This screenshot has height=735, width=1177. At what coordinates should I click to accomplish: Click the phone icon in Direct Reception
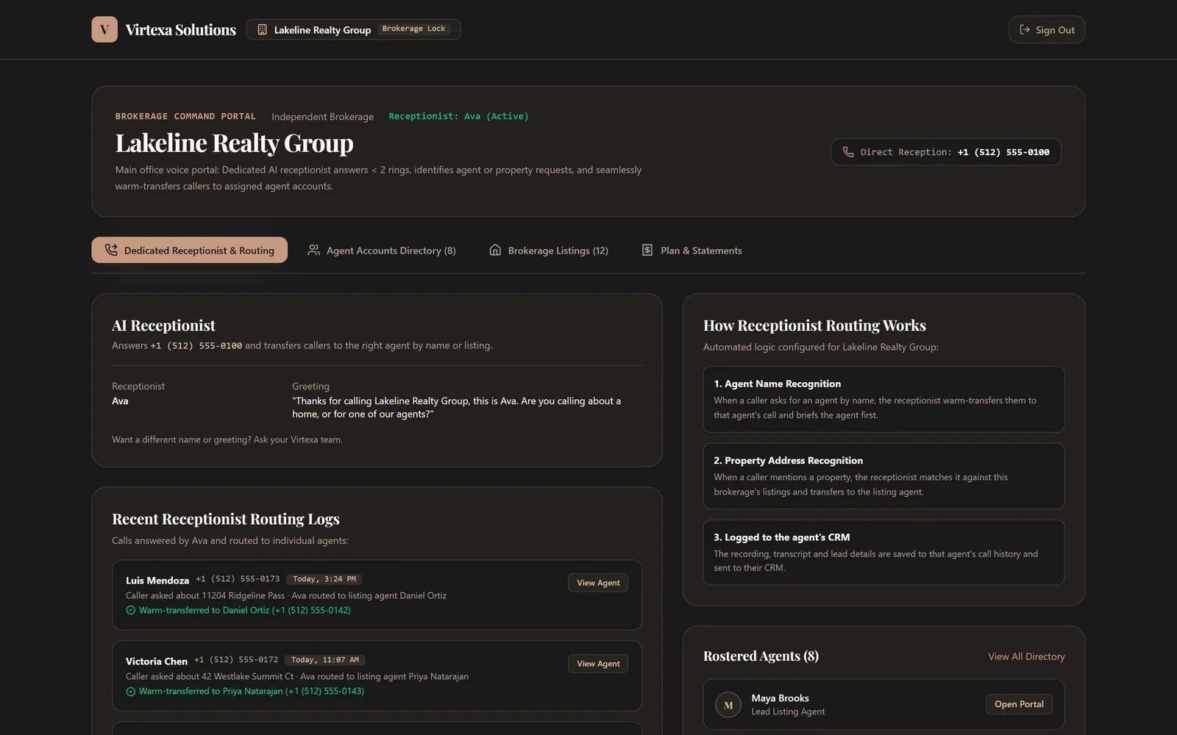point(848,152)
